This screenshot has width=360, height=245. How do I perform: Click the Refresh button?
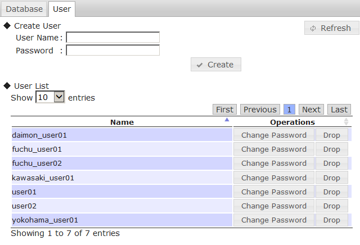pos(330,28)
